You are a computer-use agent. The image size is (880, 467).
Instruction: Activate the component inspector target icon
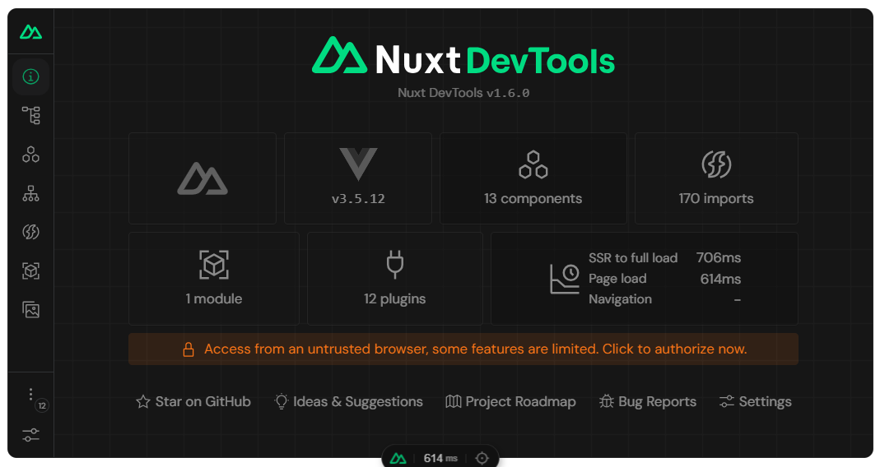(482, 459)
